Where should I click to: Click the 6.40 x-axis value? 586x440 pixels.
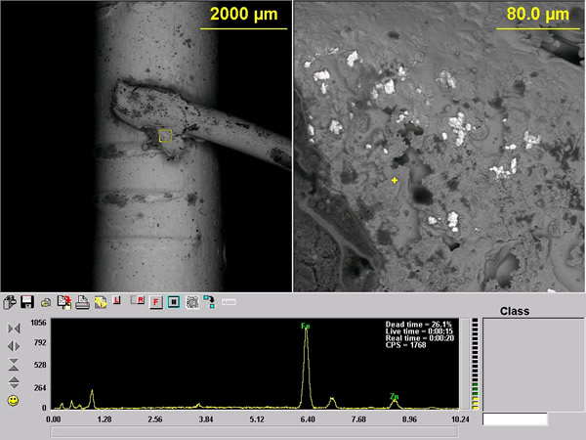308,419
